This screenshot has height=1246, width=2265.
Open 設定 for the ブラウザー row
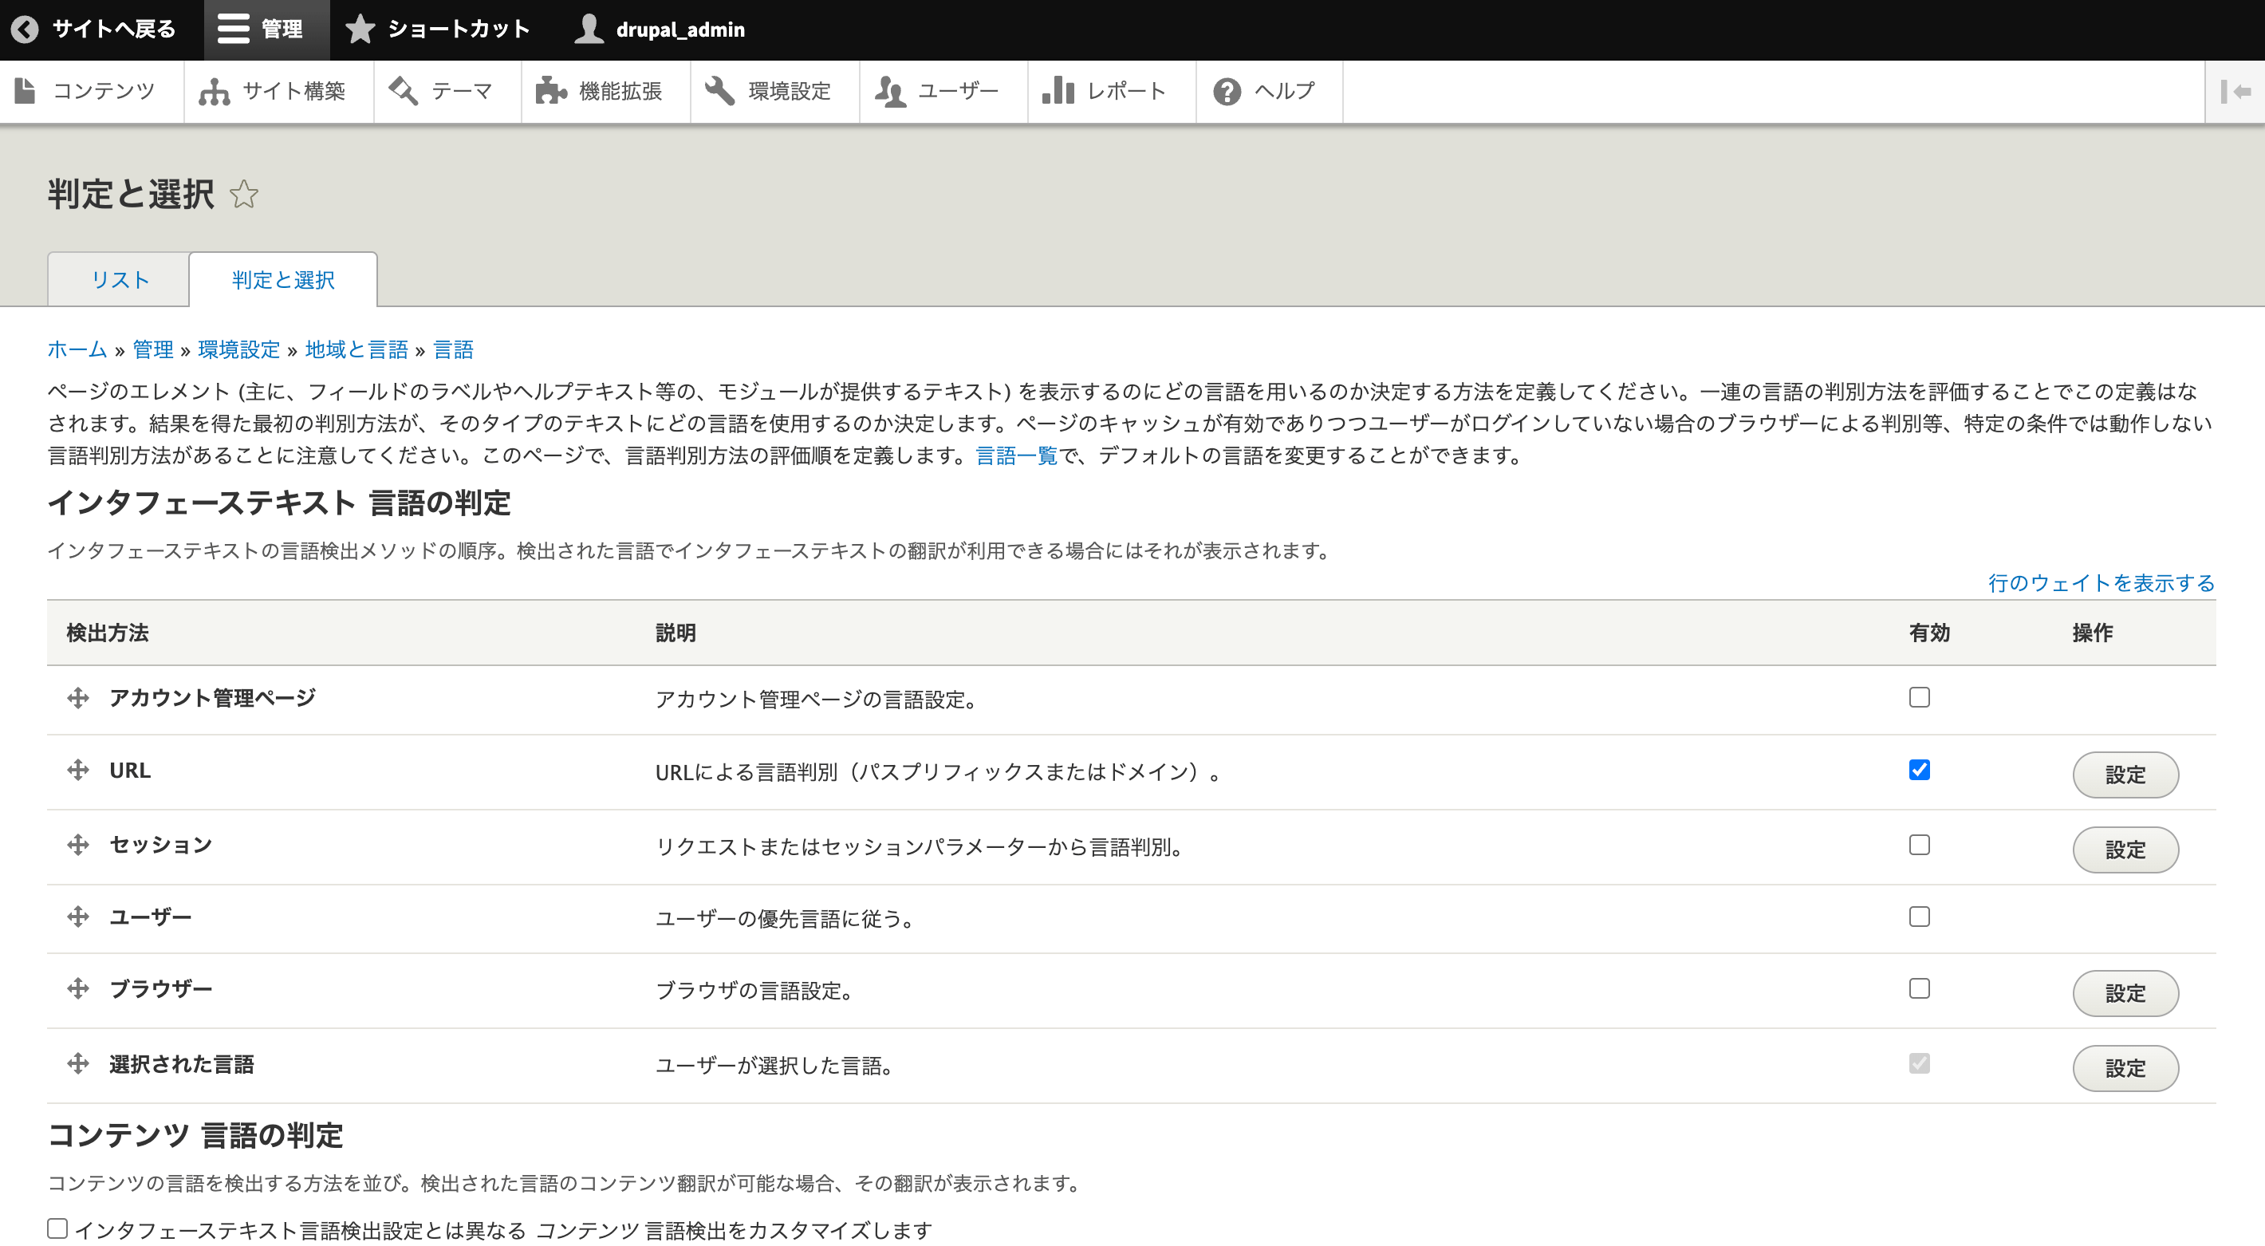click(2125, 994)
